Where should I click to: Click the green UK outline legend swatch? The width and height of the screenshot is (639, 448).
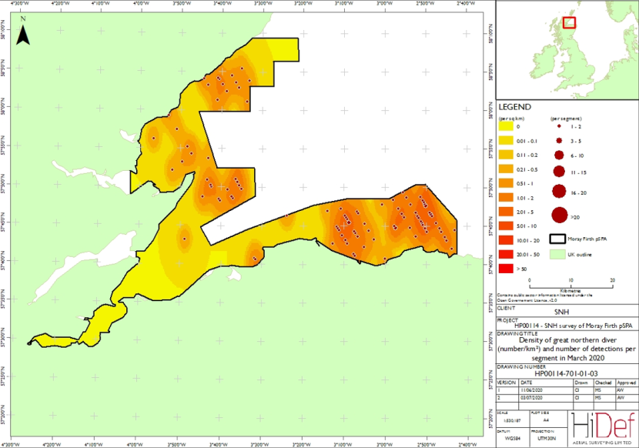pyautogui.click(x=557, y=254)
